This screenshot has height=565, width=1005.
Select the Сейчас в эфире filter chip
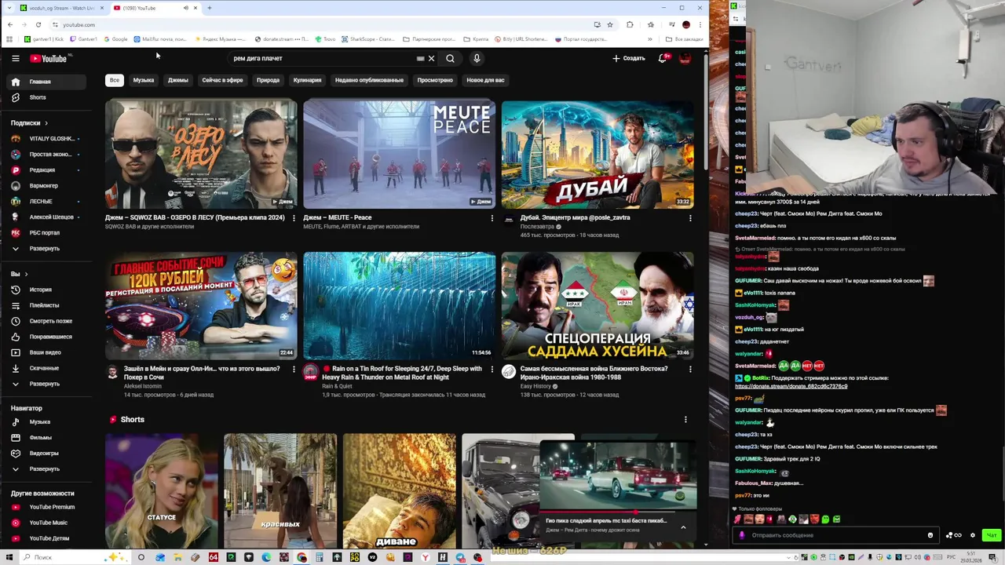[x=222, y=80]
